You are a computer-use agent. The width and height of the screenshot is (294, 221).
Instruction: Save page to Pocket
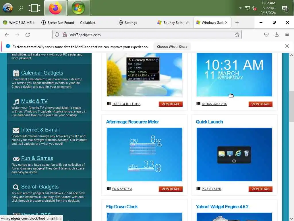tap(266, 35)
